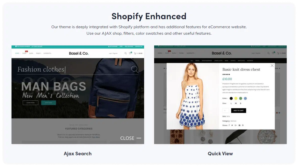Select size L option
This screenshot has height=167, width=298.
231,104
